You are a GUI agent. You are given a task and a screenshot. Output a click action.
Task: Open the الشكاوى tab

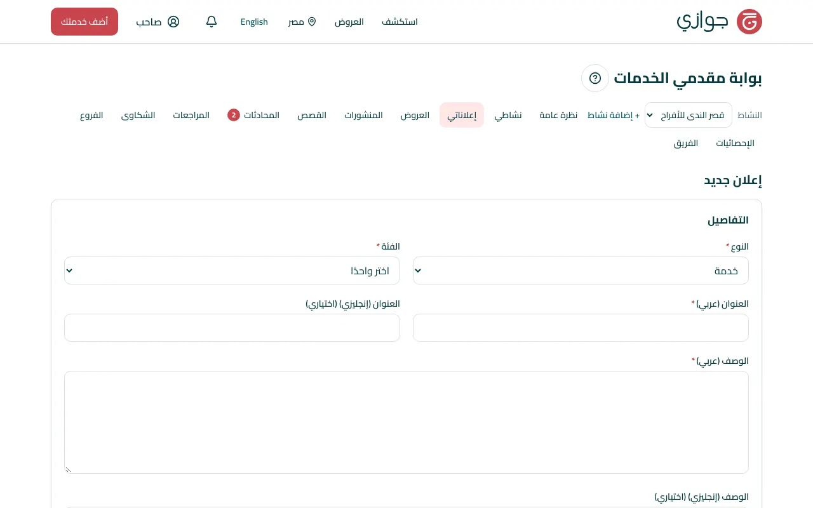point(138,115)
